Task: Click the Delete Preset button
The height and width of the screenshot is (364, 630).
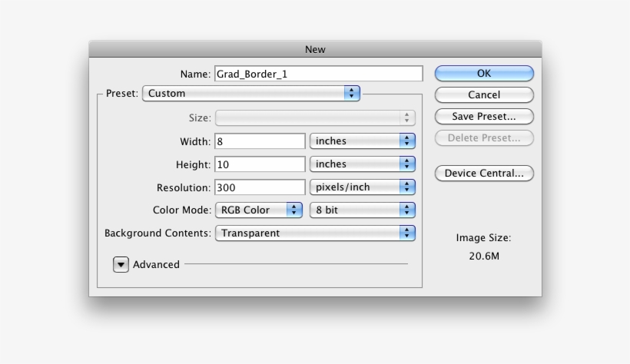Action: point(484,138)
